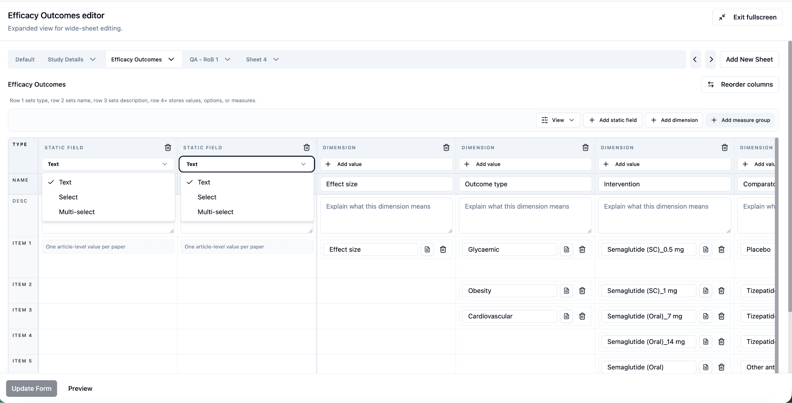
Task: Switch to the QA - RoB 1 tab
Action: pyautogui.click(x=204, y=60)
